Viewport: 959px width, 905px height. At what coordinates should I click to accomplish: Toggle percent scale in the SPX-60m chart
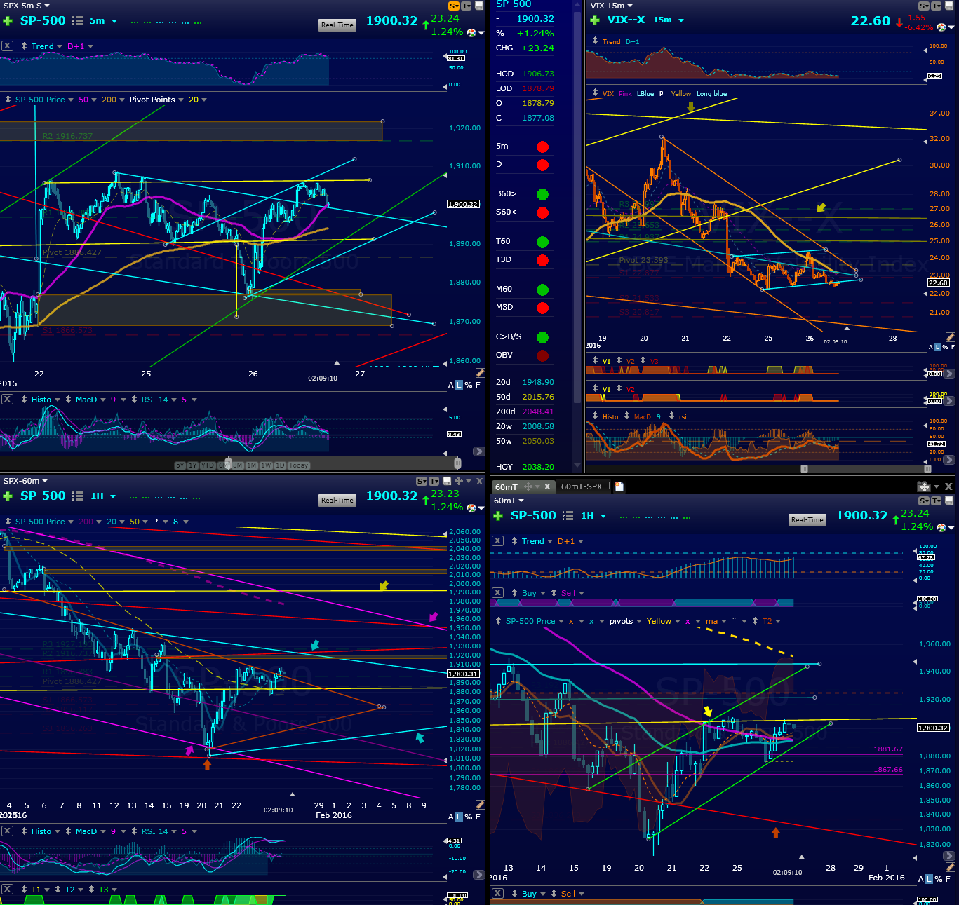tap(469, 817)
